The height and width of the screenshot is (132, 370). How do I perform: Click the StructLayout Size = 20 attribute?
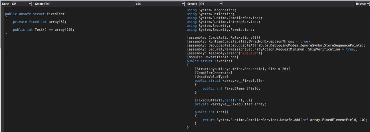point(242,69)
